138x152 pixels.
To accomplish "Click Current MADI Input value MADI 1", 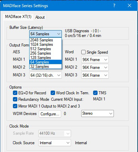I will tap(99, 99).
